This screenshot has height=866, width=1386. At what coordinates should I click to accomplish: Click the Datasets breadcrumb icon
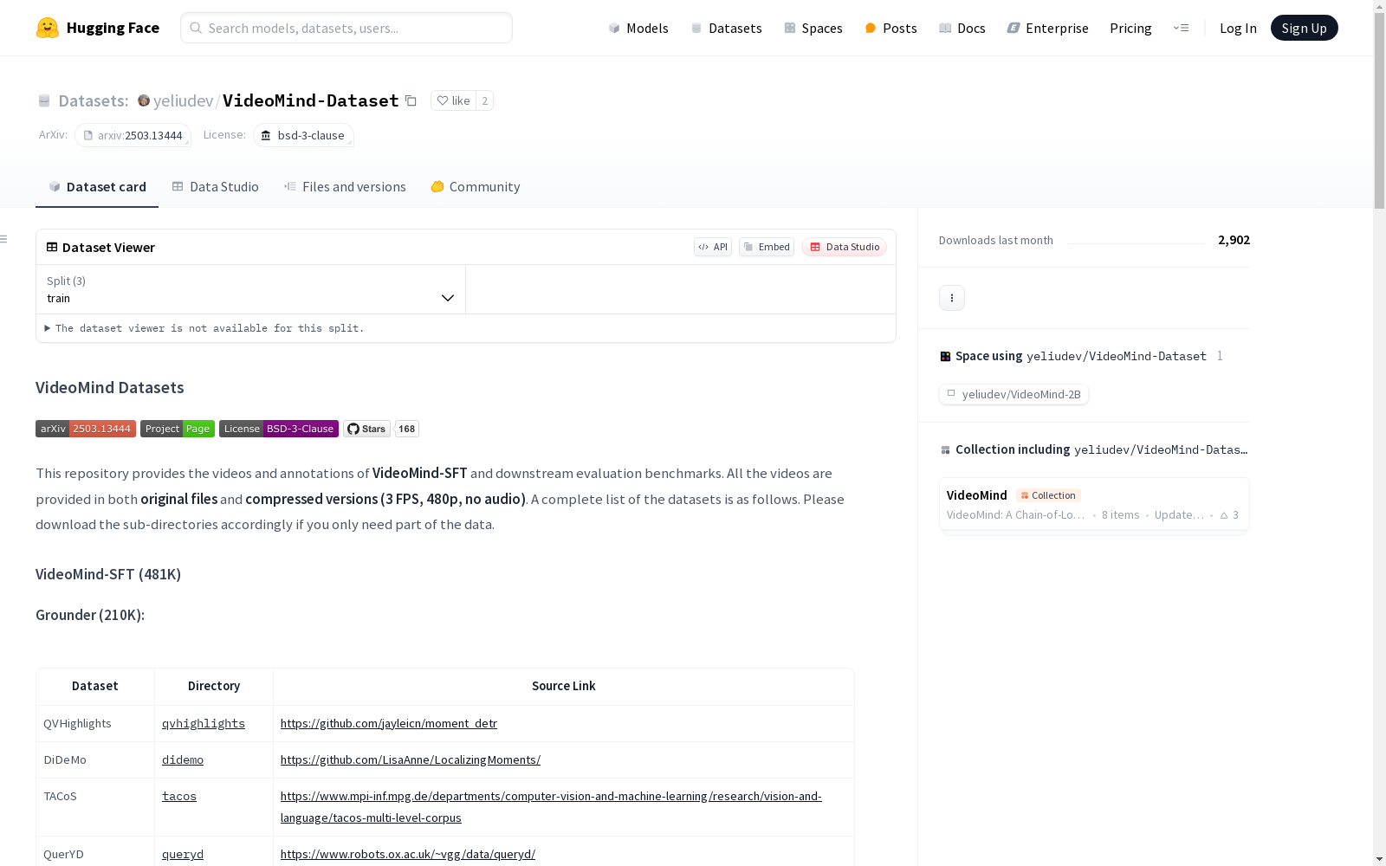click(x=44, y=101)
